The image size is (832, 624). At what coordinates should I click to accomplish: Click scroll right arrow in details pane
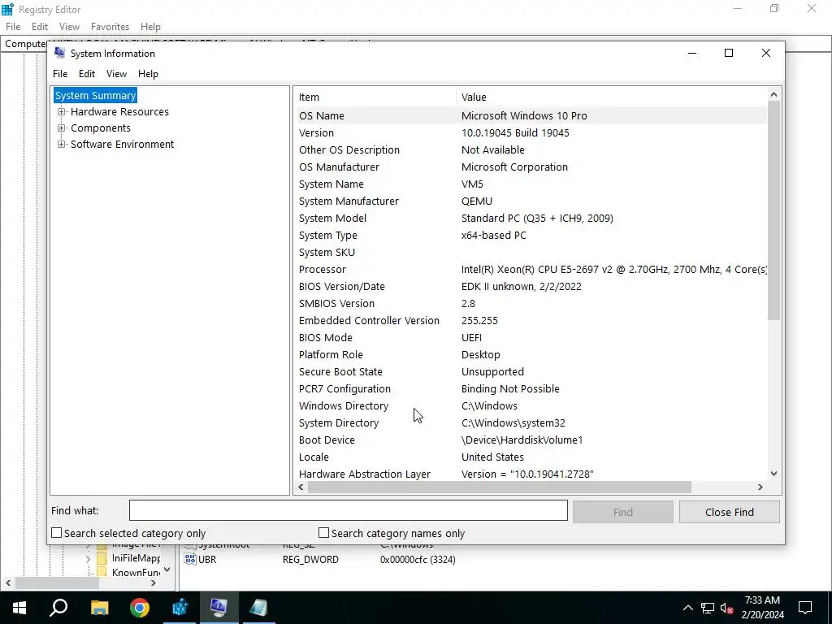[x=760, y=487]
